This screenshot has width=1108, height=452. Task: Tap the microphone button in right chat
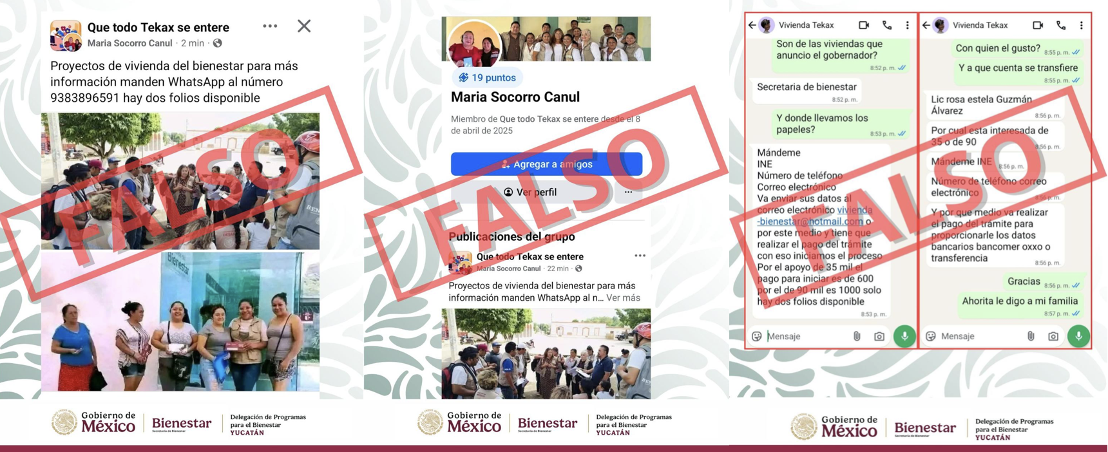point(1078,336)
